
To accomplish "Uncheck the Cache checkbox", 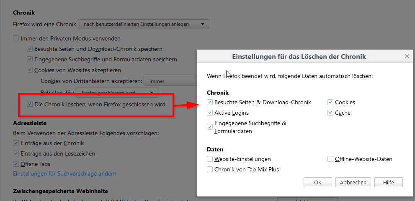I will 330,113.
